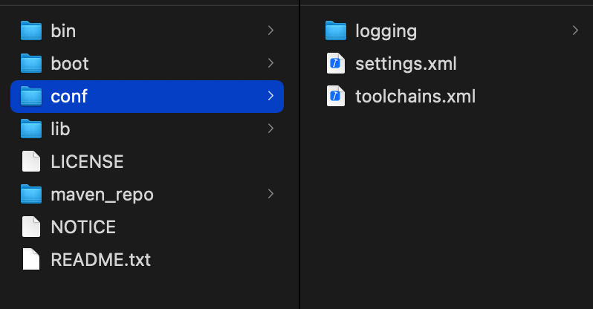Click the maven_repo folder icon
This screenshot has width=593, height=309.
(x=31, y=194)
